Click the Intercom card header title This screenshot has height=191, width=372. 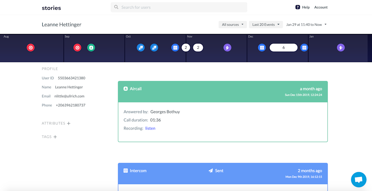coord(138,171)
